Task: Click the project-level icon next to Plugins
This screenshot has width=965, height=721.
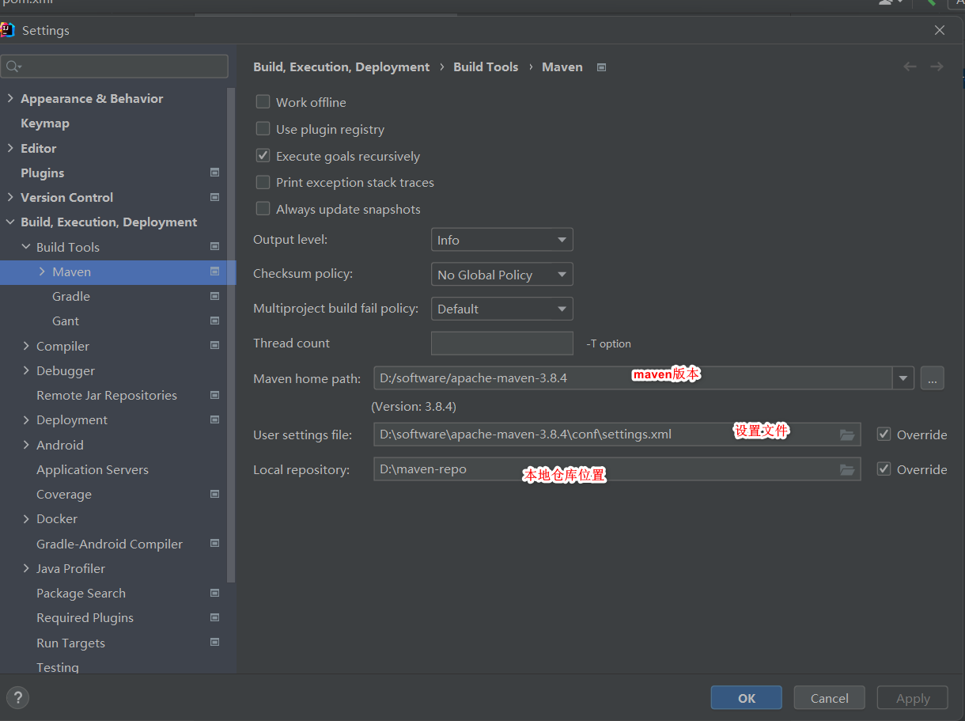Action: [x=214, y=173]
